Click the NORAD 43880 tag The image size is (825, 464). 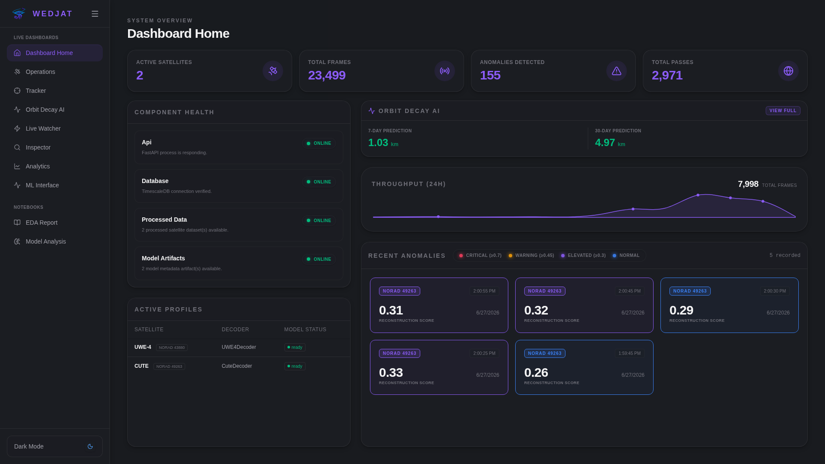tap(172, 348)
